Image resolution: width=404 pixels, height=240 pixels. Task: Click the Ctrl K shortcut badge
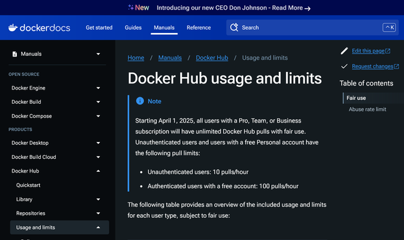[x=389, y=27]
